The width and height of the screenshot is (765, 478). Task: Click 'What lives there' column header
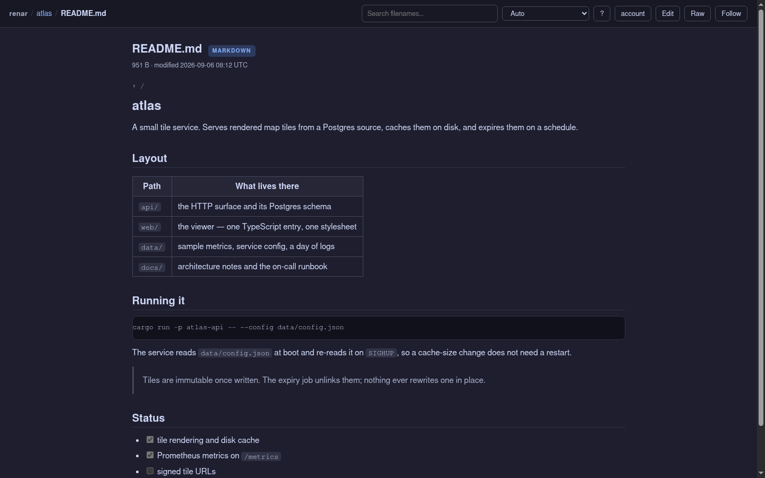[x=267, y=186]
